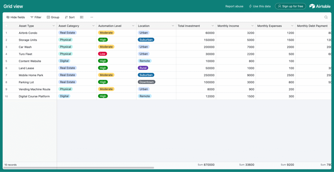
Task: Open the row height icon
Action: (82, 17)
